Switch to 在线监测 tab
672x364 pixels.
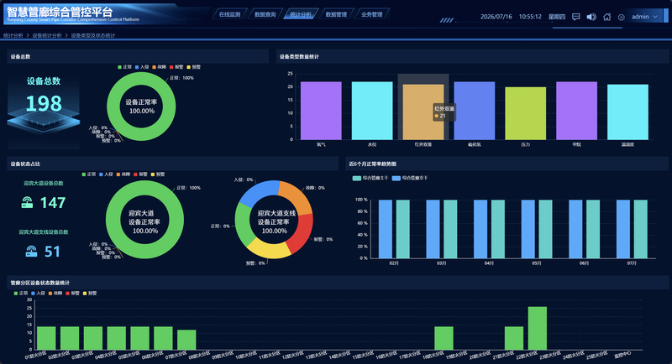point(229,14)
